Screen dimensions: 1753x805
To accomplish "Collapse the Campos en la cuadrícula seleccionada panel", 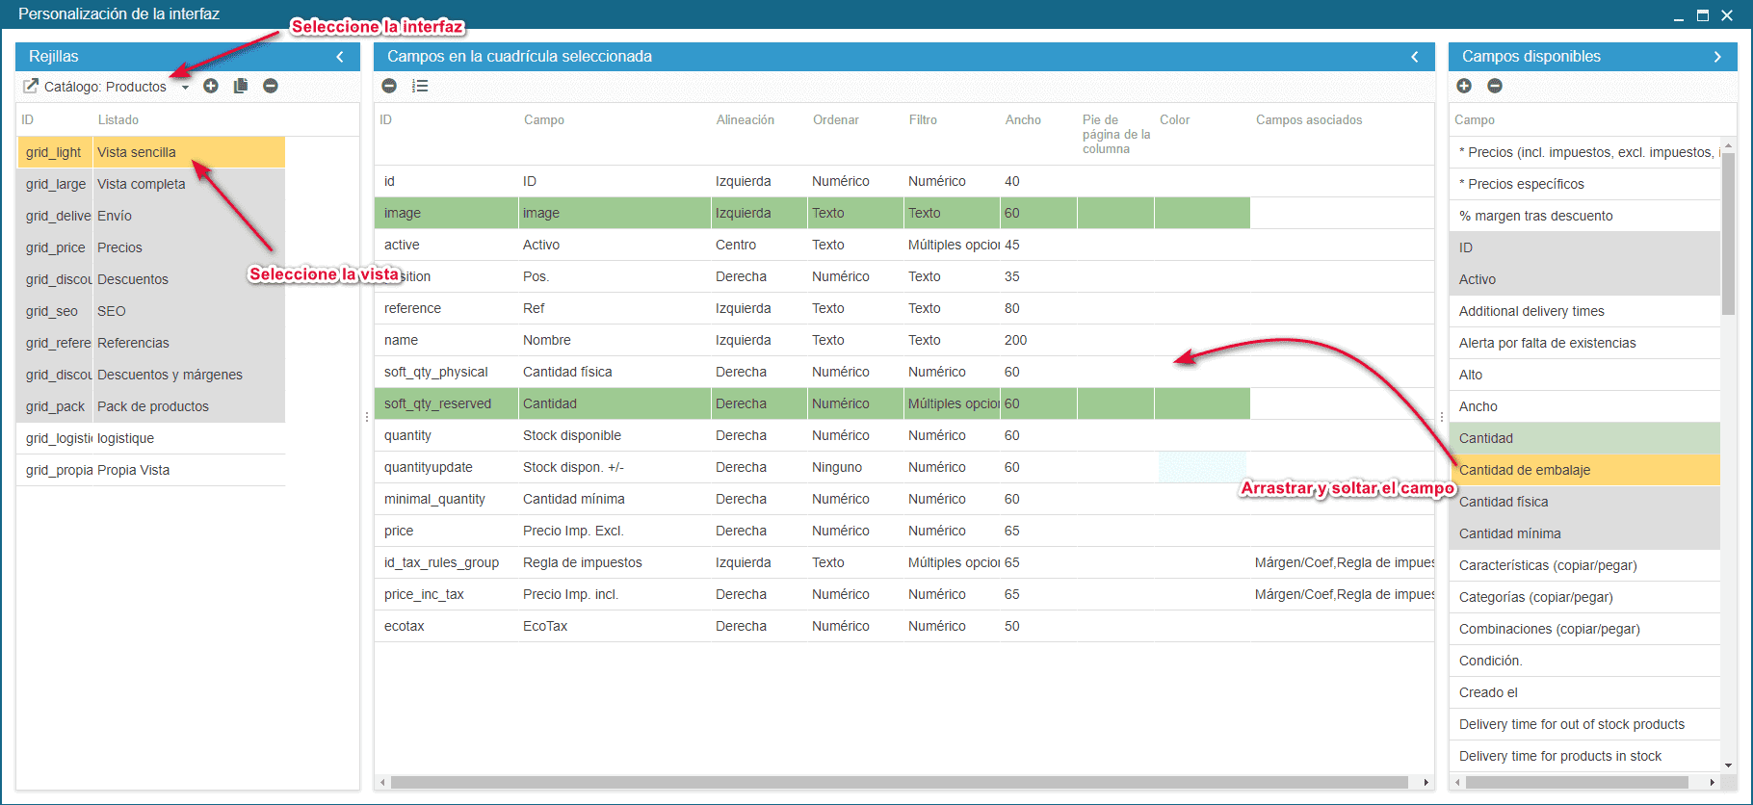I will [x=1415, y=57].
